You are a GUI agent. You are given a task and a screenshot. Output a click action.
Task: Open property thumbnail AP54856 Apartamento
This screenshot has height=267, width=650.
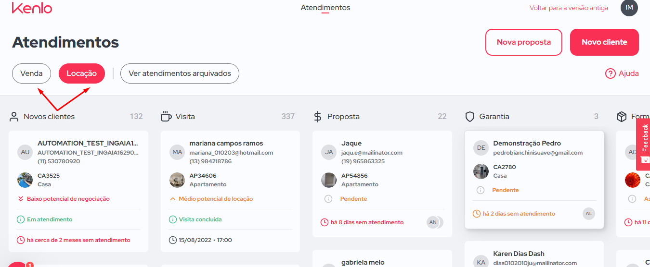pyautogui.click(x=329, y=180)
